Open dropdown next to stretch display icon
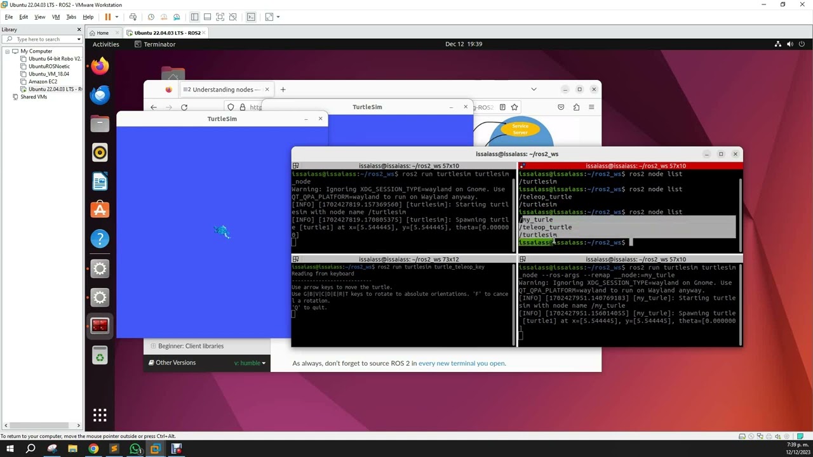Screen dimensions: 813x457 (x=278, y=17)
